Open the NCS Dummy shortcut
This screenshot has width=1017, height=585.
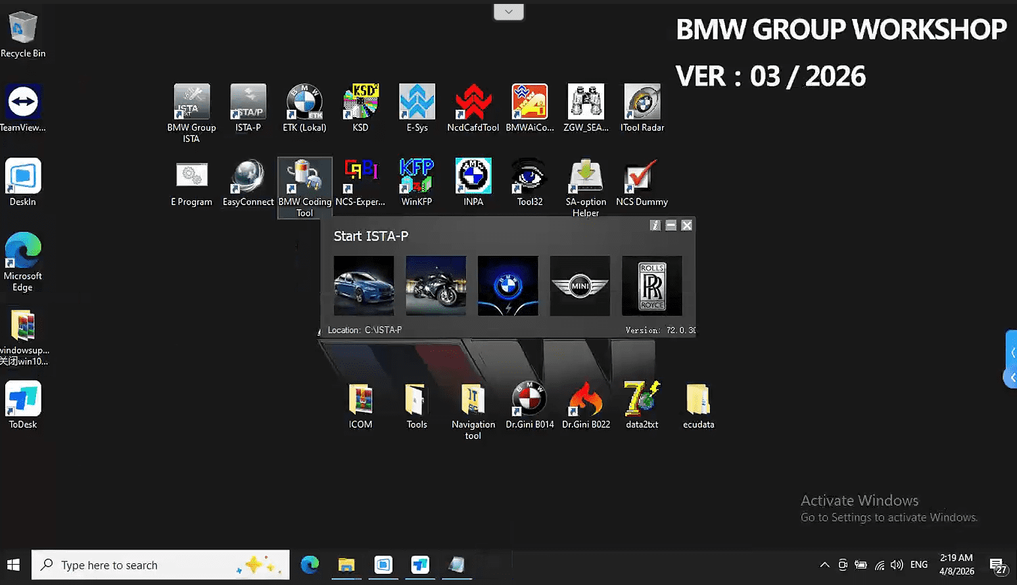(x=642, y=177)
